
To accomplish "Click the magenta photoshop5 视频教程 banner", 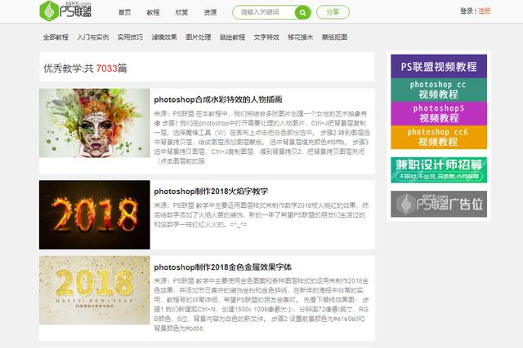I will (x=439, y=113).
